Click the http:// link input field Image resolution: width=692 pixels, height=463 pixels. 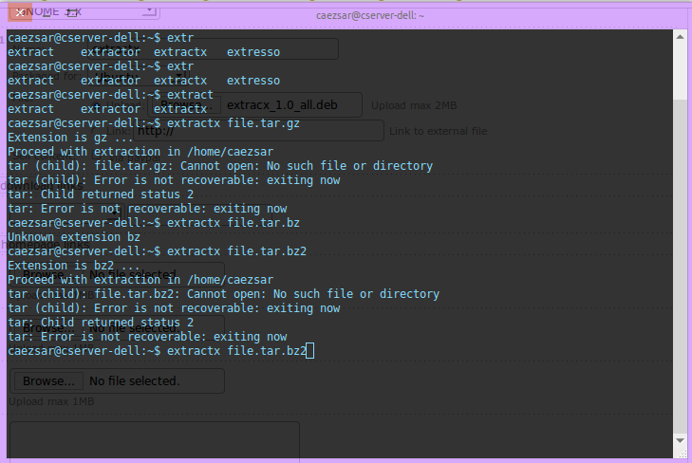click(x=258, y=131)
